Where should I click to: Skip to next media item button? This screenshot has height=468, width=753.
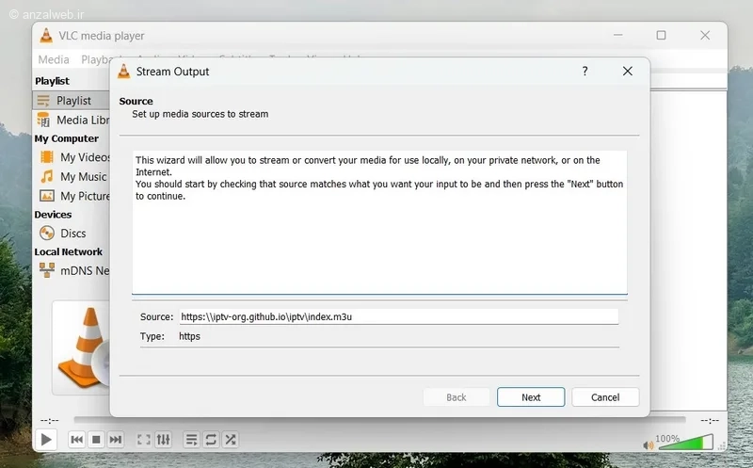tap(115, 439)
